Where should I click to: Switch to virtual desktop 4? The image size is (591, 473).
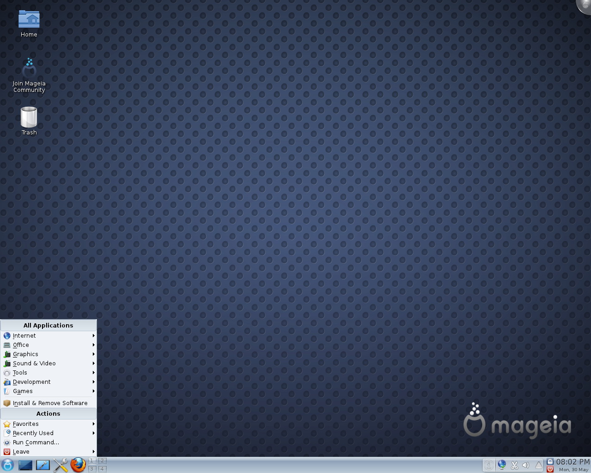point(102,469)
